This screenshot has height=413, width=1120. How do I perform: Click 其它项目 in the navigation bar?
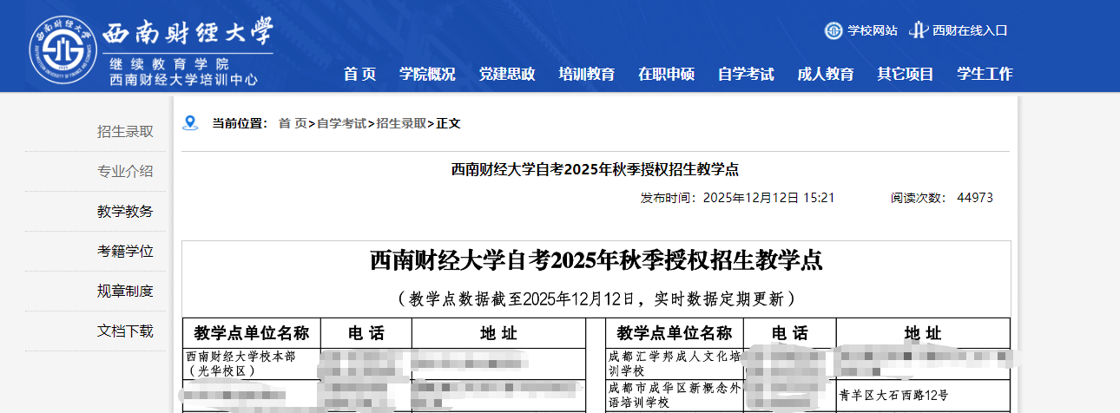906,75
